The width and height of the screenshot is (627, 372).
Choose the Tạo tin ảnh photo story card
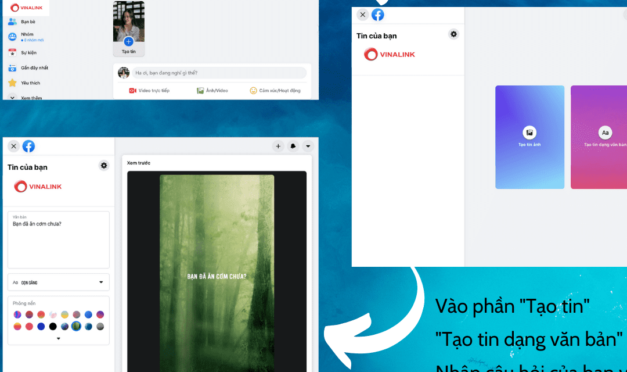point(530,137)
